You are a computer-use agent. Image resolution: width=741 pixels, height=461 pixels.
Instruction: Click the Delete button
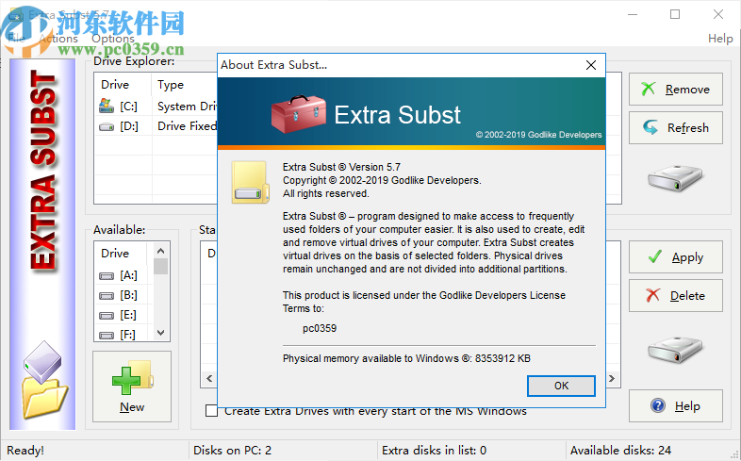click(x=675, y=296)
